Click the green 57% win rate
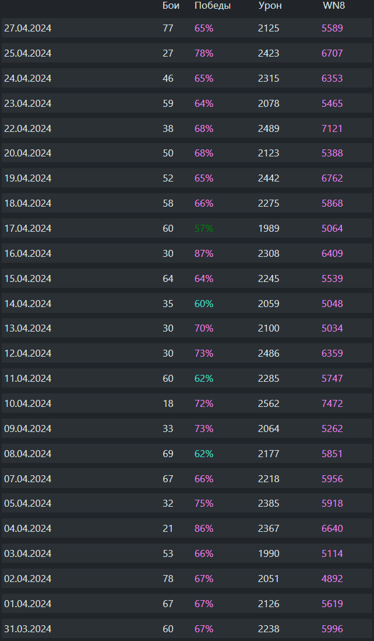Image resolution: width=374 pixels, height=641 pixels. pos(204,228)
